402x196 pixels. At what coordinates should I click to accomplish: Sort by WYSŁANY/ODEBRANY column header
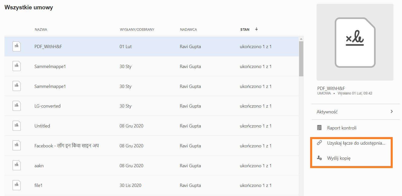click(x=137, y=29)
